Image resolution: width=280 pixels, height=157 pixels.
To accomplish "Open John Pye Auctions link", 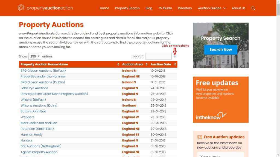I will click(x=34, y=88).
